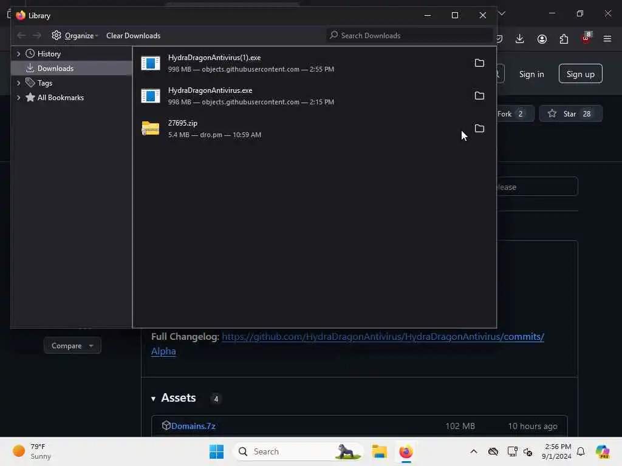This screenshot has height=466, width=622.
Task: Open the Organize dropdown menu
Action: pos(75,36)
